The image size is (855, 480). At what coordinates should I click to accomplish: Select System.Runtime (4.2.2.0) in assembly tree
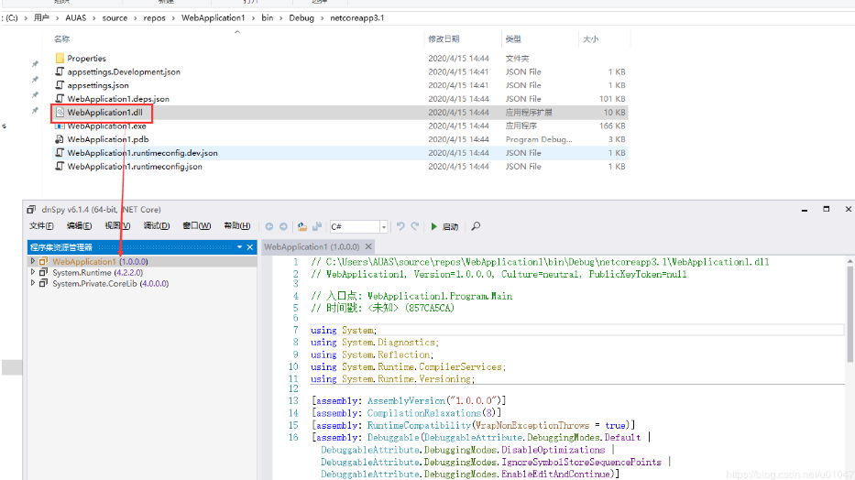[98, 272]
